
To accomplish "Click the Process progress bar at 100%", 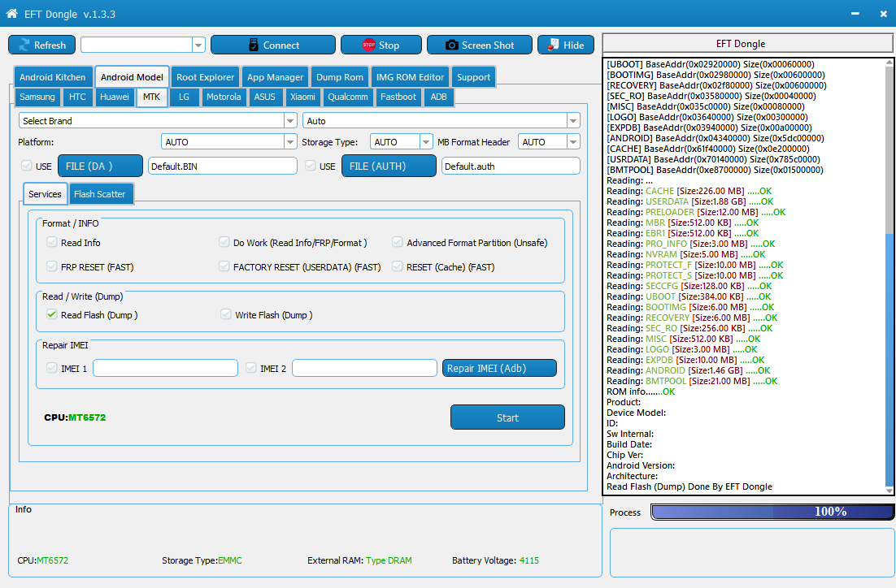I will click(x=772, y=512).
